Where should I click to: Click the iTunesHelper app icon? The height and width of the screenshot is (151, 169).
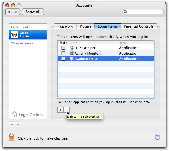(72, 48)
